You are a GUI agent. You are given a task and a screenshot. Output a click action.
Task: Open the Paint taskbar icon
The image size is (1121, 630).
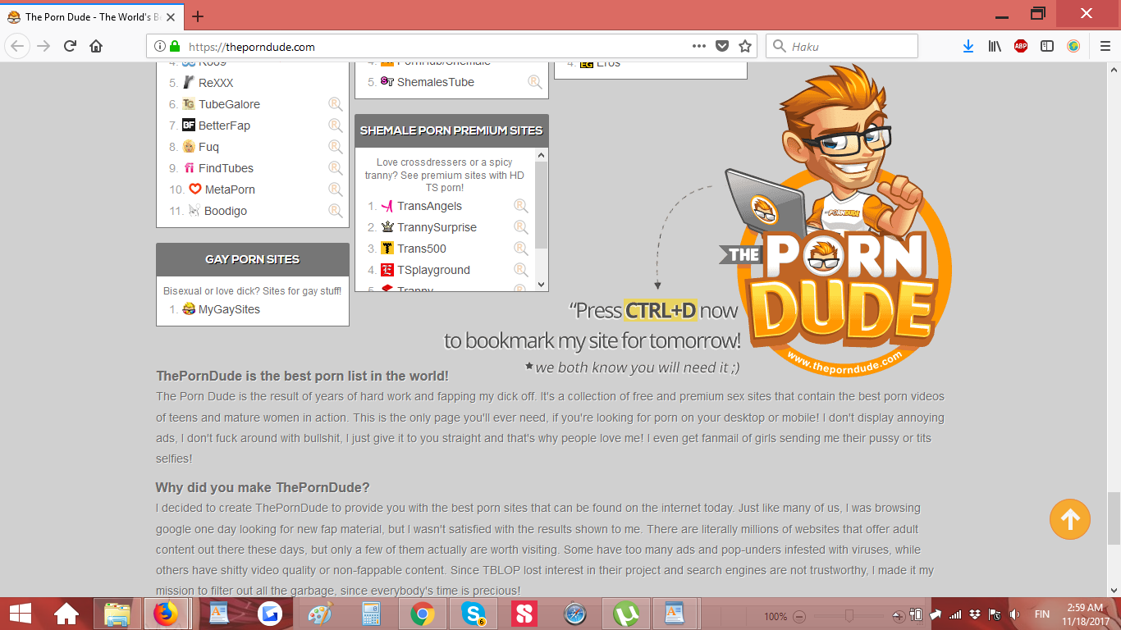(x=321, y=614)
